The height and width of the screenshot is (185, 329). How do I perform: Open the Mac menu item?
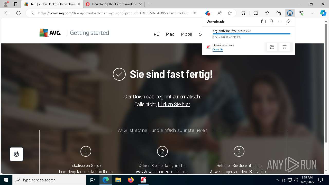(170, 34)
